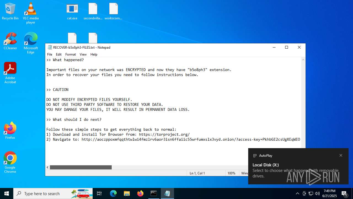Click the onion address line text
The image size is (353, 199).
tap(173, 140)
